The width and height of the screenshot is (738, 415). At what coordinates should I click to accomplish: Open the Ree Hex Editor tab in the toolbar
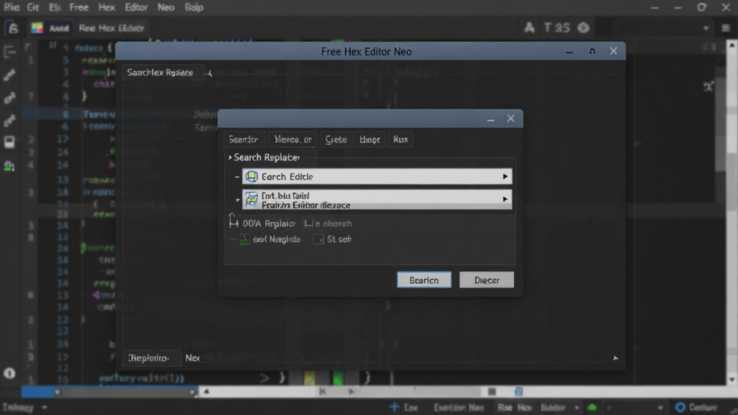click(111, 28)
